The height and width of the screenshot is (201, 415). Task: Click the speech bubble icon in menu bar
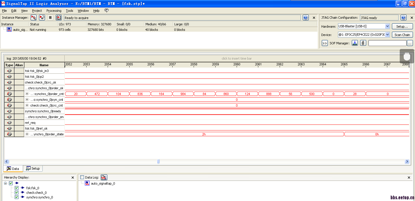106,11
